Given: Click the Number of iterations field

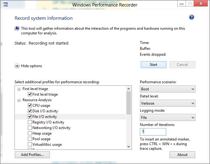Looking at the screenshot, I should (x=153, y=132).
